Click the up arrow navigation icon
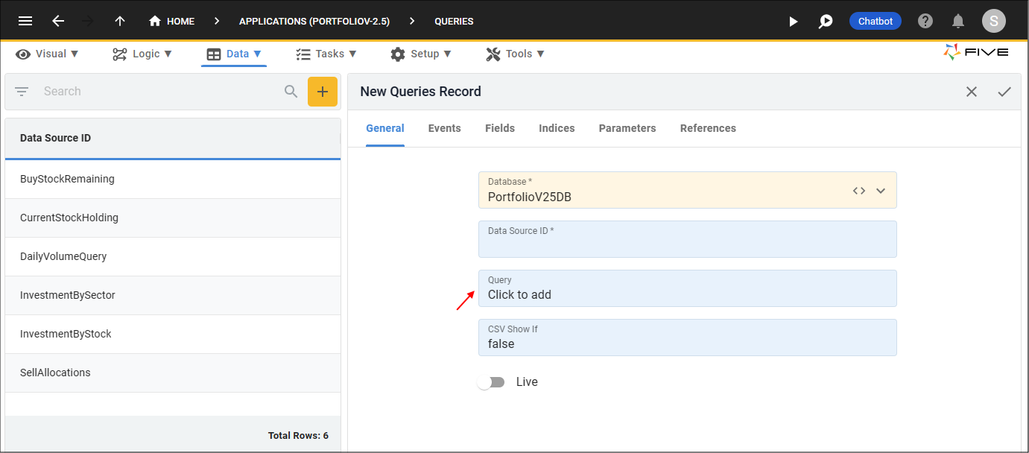 [120, 21]
